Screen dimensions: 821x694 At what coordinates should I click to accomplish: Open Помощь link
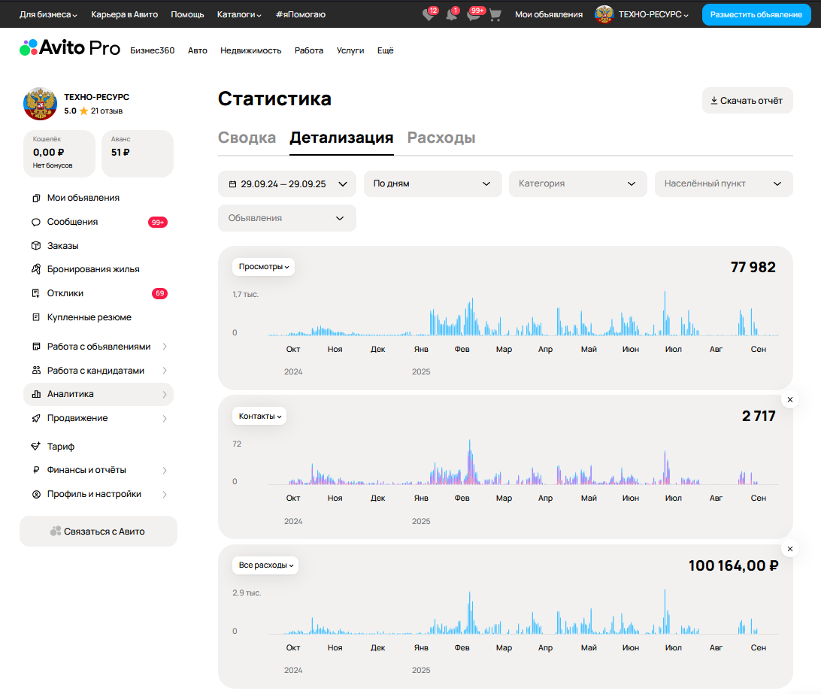[x=187, y=15]
